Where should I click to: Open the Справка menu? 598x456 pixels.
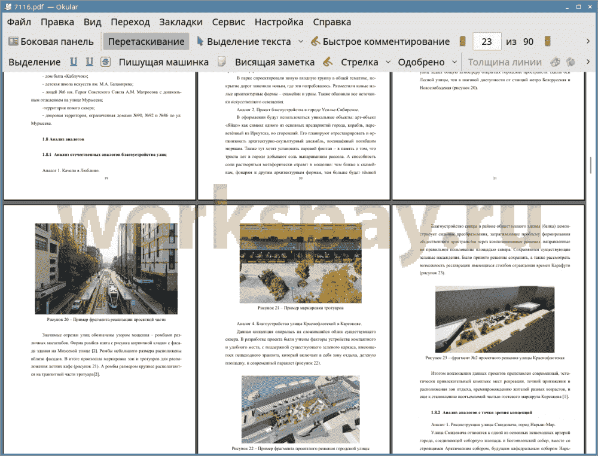pyautogui.click(x=332, y=22)
